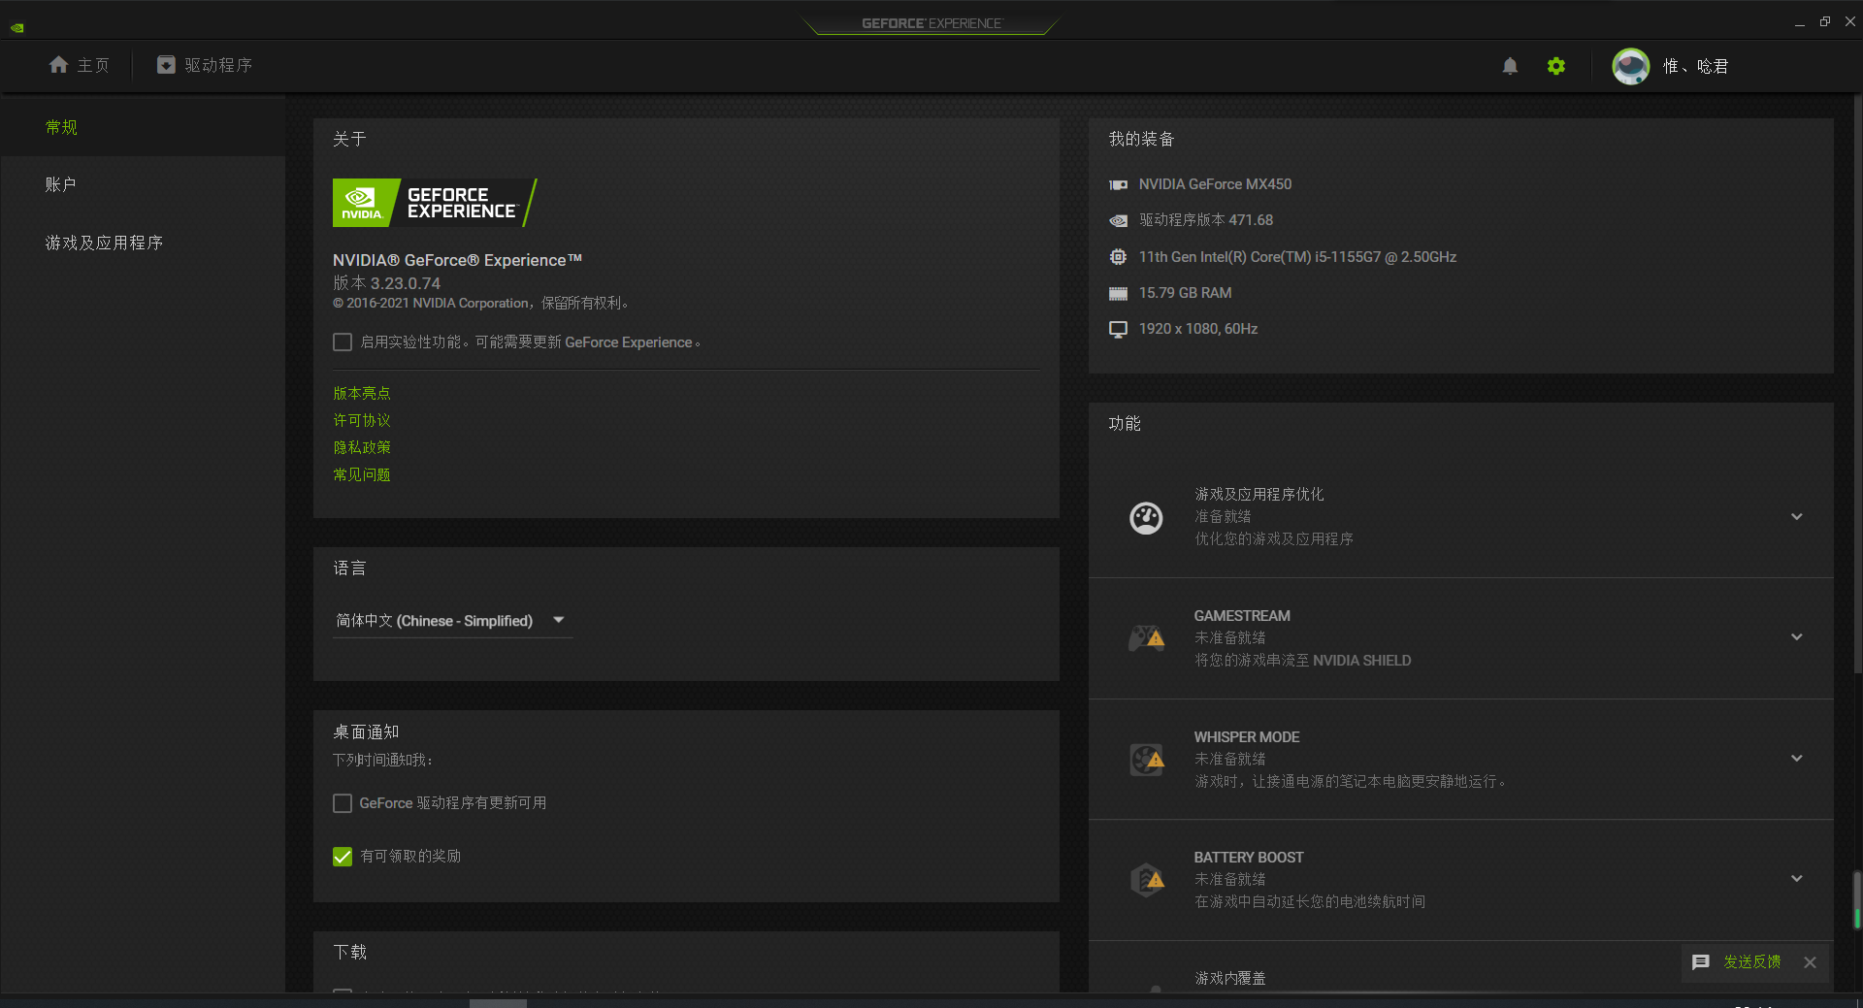Expand the GAMESTREAM feature row
1863x1008 pixels.
[x=1797, y=637]
